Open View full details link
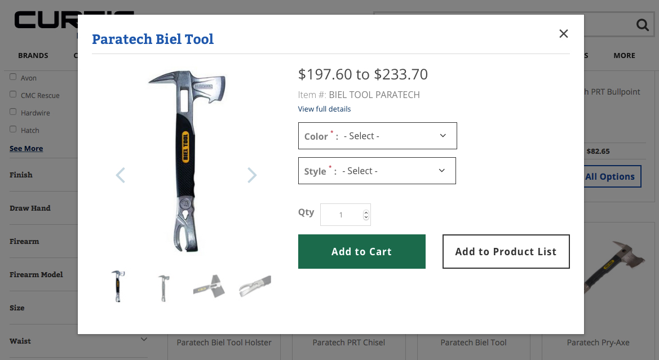Screen dimensions: 659x360 tap(324, 109)
